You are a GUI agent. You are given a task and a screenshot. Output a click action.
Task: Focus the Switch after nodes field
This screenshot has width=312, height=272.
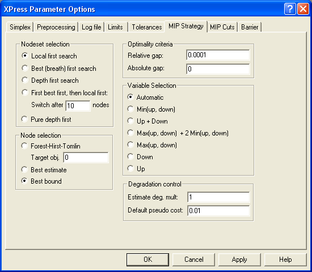[78, 105]
